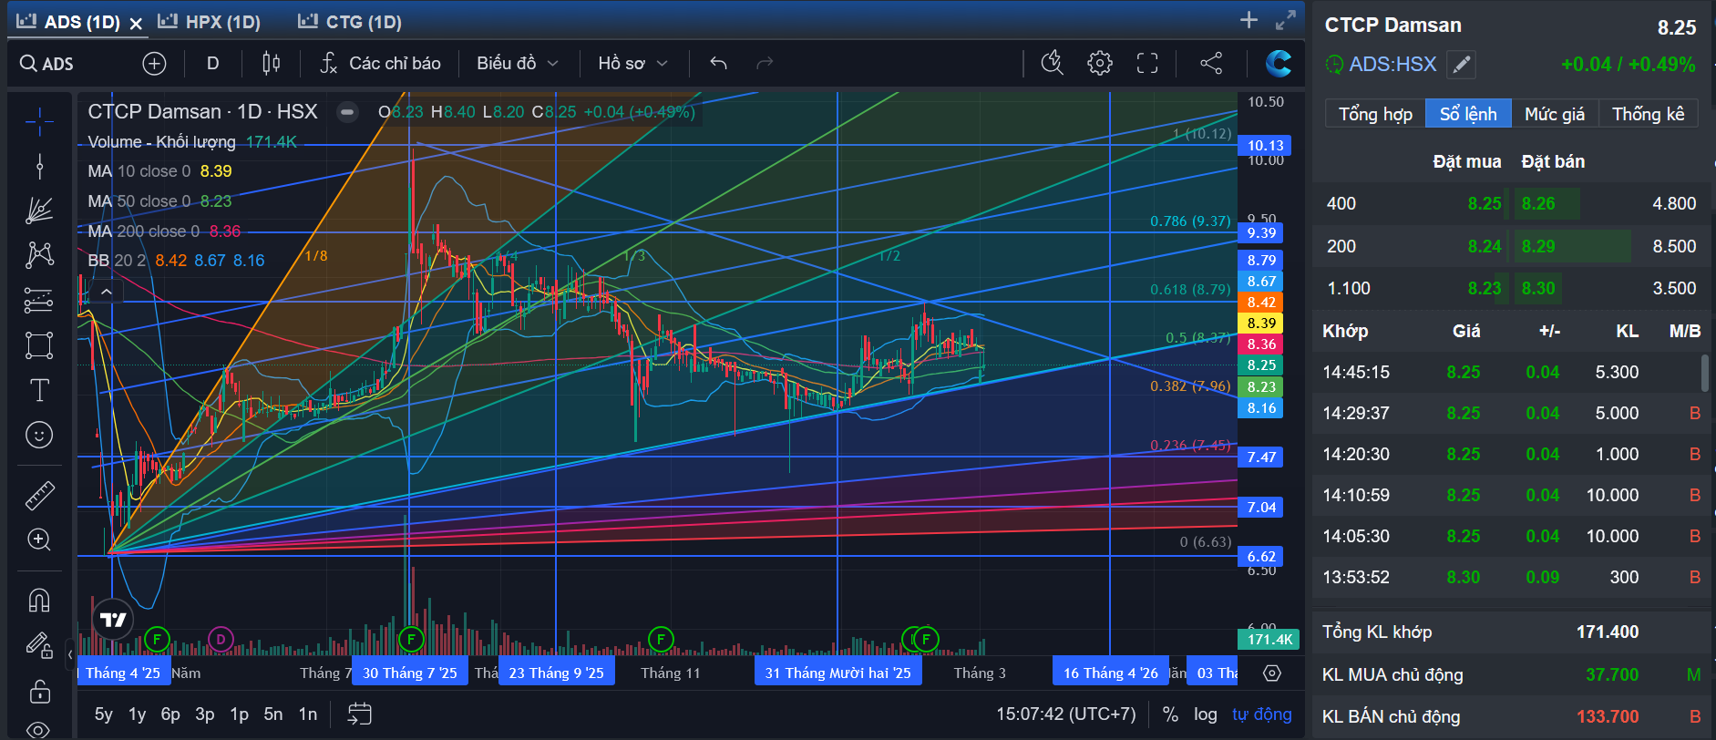1716x740 pixels.
Task: Add symbol to compare with plus icon
Action: coord(154,64)
